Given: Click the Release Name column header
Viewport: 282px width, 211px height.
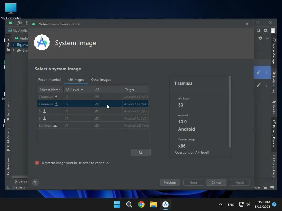Looking at the screenshot, I should pyautogui.click(x=50, y=90).
